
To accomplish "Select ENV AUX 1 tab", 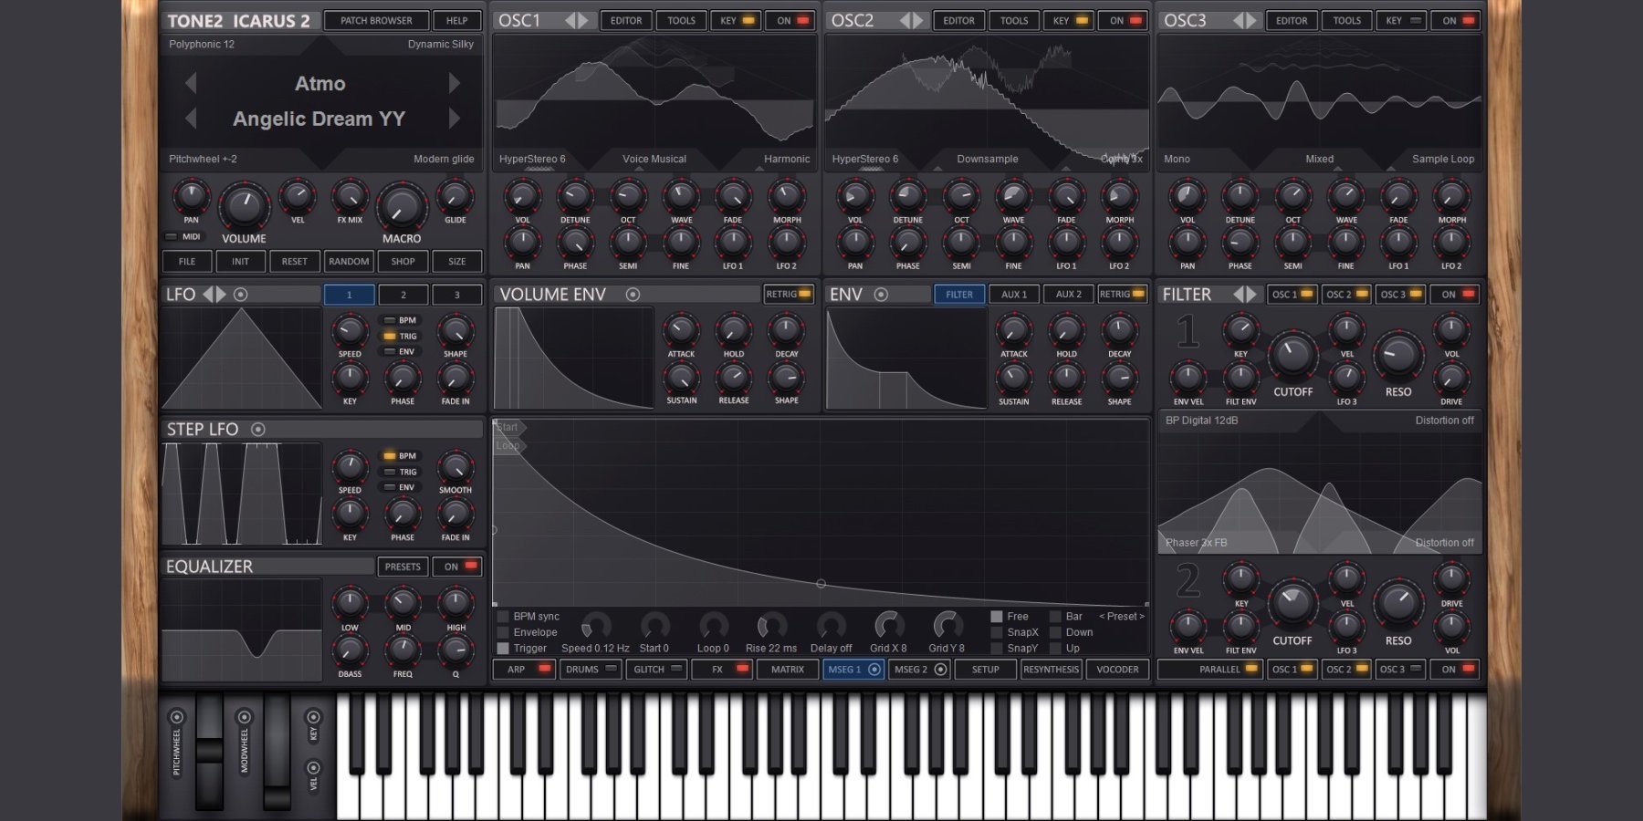I will coord(1014,295).
